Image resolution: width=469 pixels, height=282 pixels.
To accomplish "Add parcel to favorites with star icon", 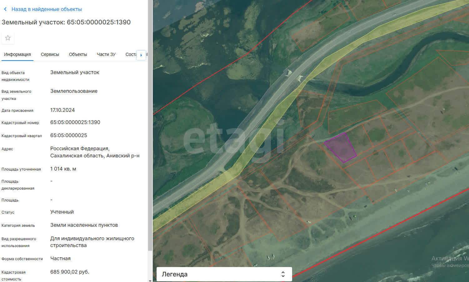I will [8, 38].
